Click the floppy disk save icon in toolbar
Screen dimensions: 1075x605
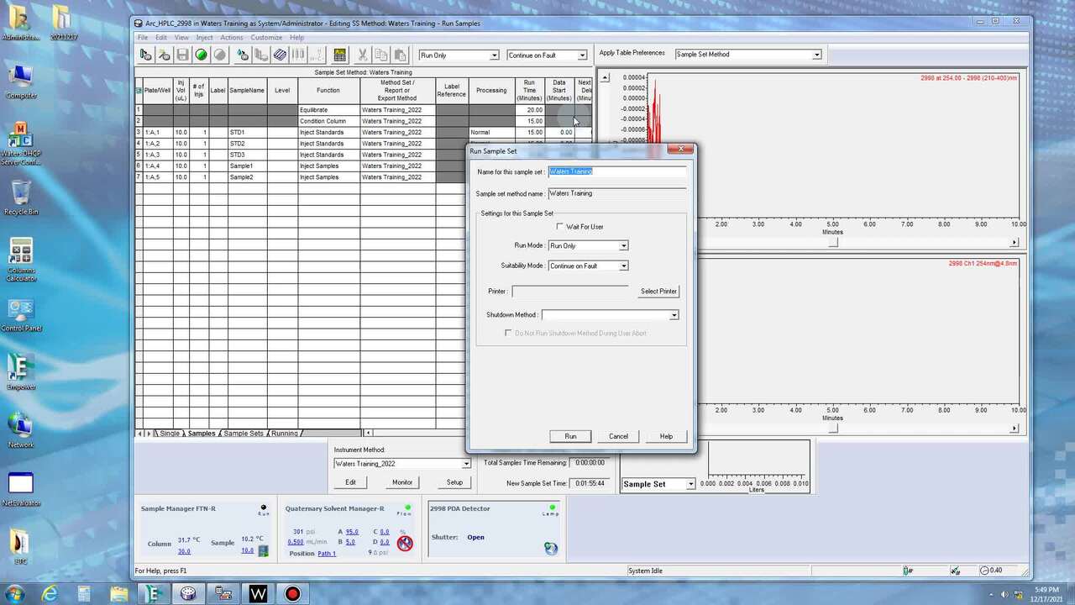point(182,55)
